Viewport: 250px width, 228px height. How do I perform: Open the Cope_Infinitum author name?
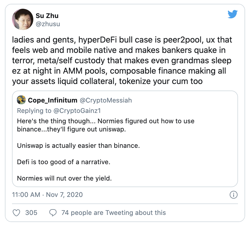click(52, 100)
